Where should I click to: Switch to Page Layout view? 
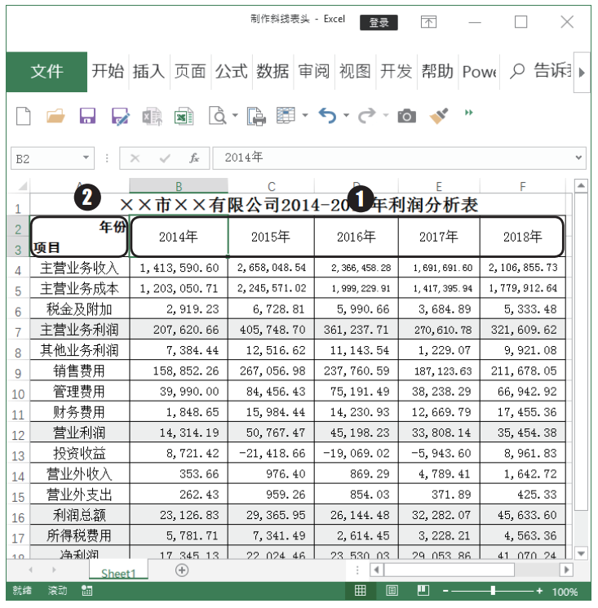[x=392, y=591]
